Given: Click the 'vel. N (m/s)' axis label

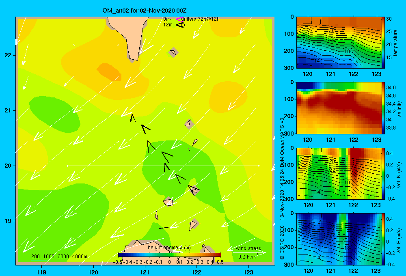Looking at the screenshot, I should (399, 175).
